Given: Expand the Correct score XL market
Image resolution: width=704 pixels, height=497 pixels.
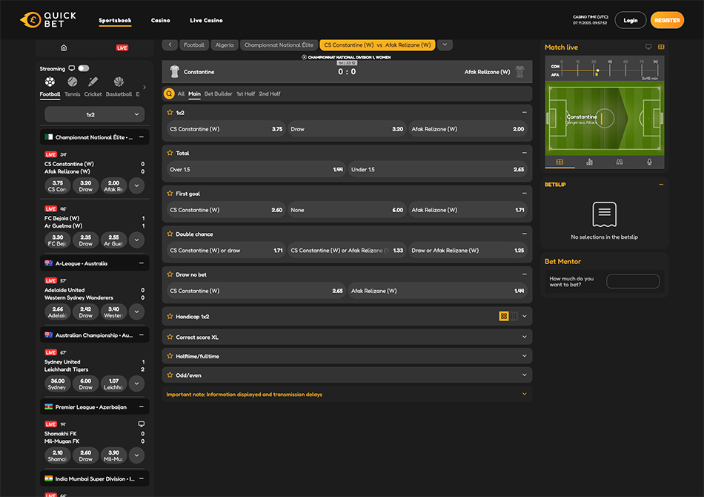Looking at the screenshot, I should click(346, 338).
